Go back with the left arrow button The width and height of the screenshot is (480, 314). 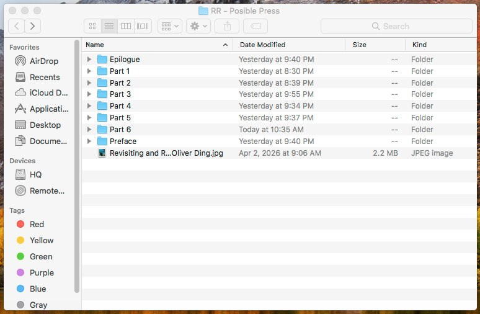coord(17,26)
